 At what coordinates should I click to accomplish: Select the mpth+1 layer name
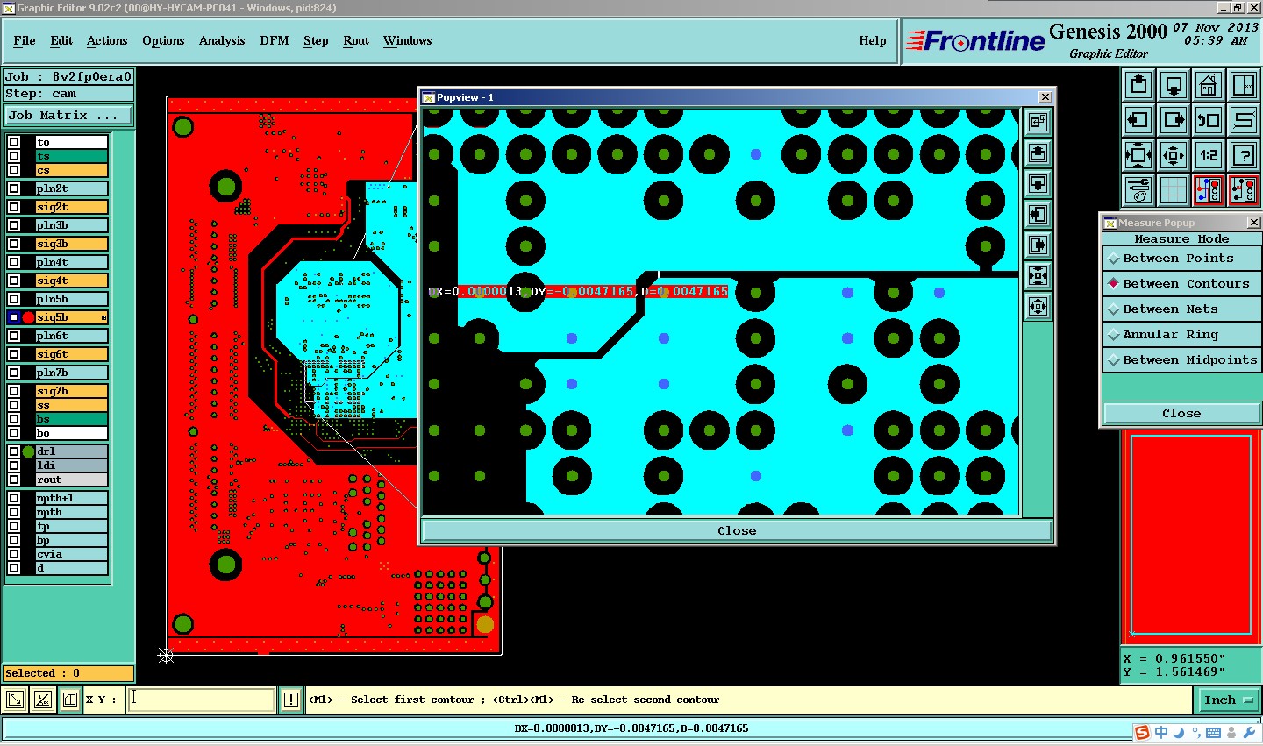[x=71, y=498]
